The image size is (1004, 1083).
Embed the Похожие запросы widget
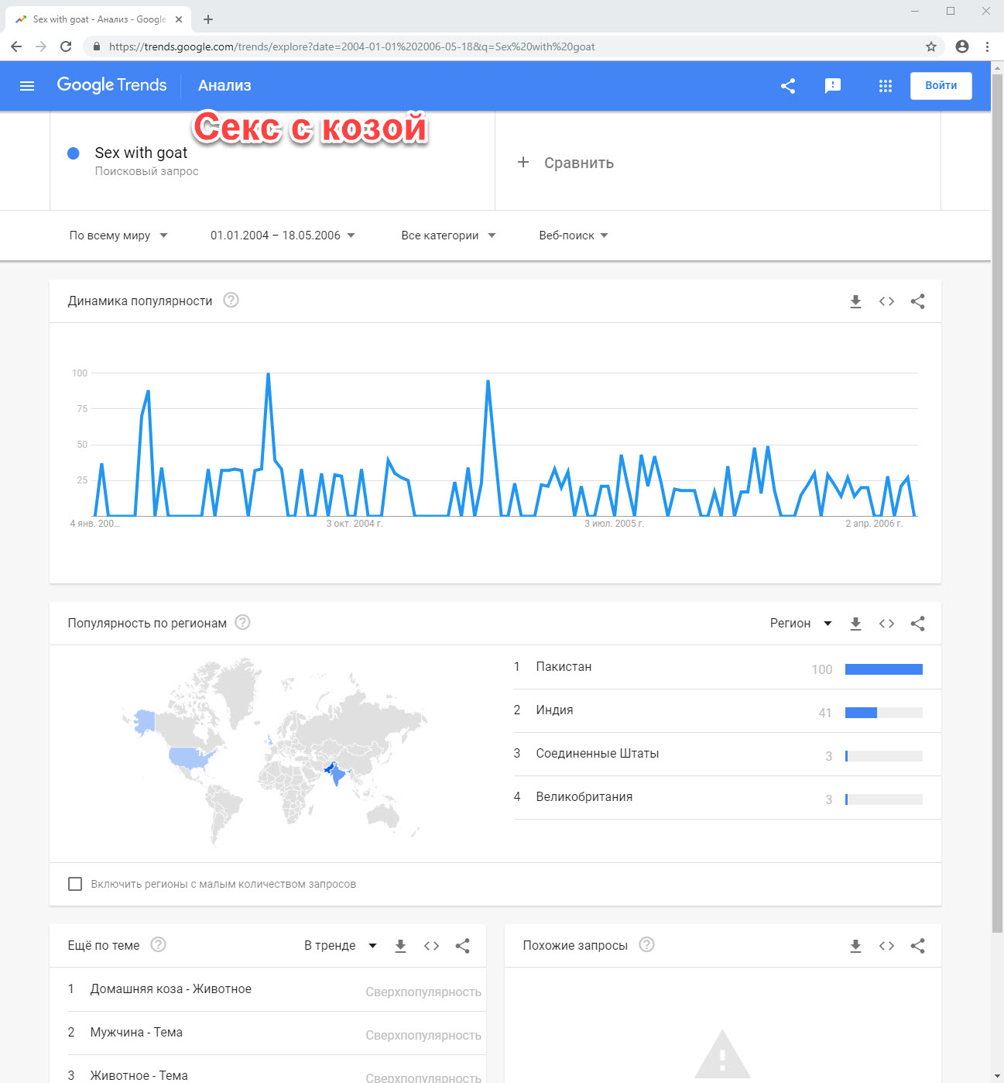coord(886,946)
